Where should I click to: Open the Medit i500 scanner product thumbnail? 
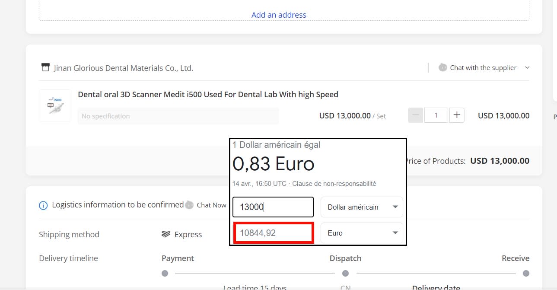(55, 106)
